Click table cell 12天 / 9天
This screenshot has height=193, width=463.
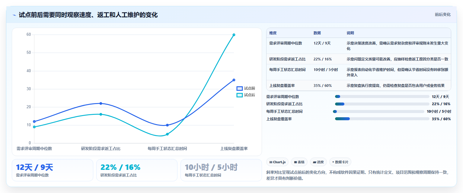click(322, 43)
